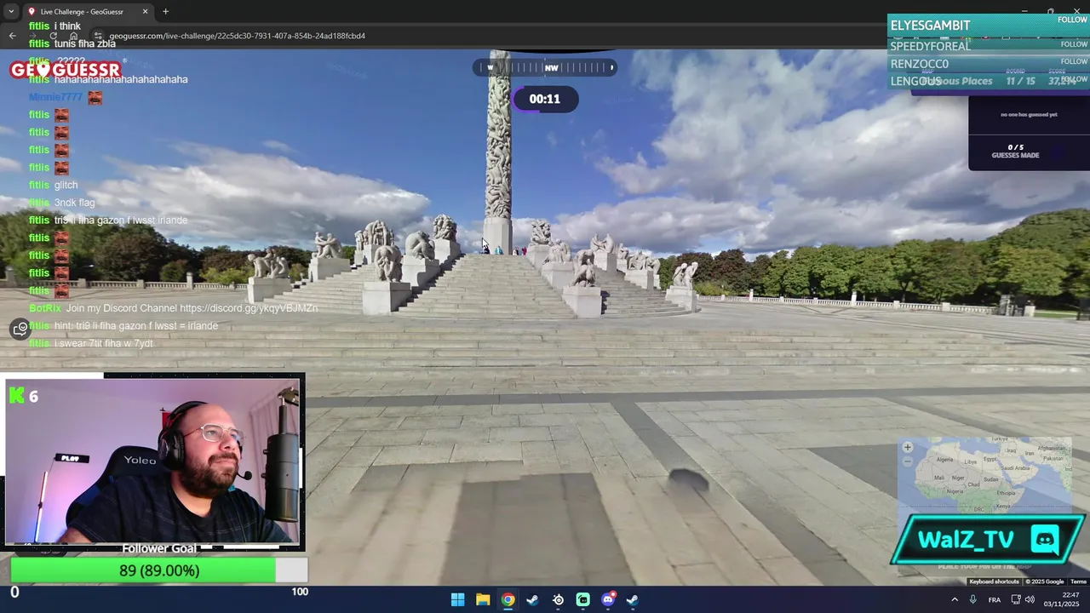Open the Windows Start menu

click(457, 599)
